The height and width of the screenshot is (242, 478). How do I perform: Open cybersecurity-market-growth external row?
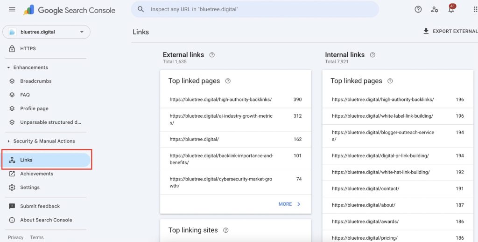click(x=236, y=182)
